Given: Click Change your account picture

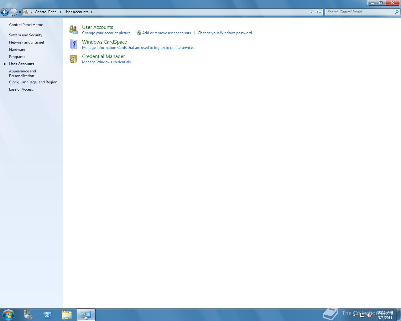Looking at the screenshot, I should (x=106, y=33).
